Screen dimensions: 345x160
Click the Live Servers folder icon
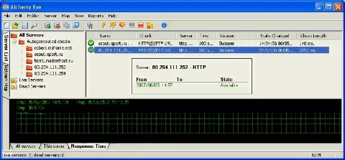(x=14, y=80)
